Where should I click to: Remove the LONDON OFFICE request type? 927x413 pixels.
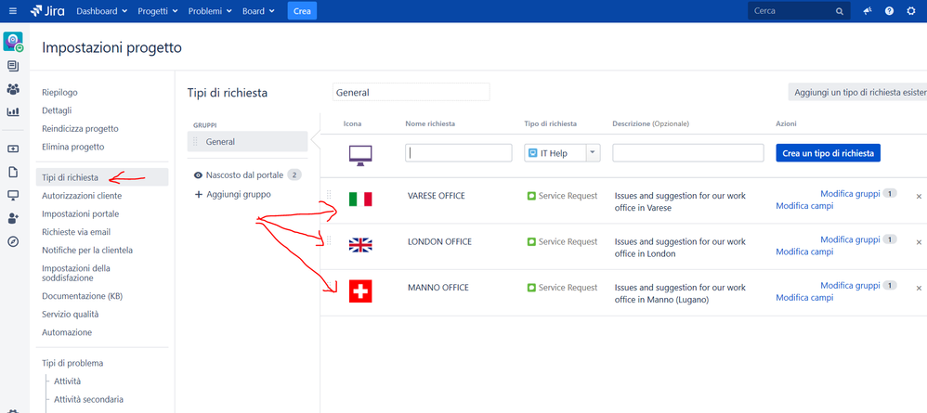pyautogui.click(x=919, y=242)
